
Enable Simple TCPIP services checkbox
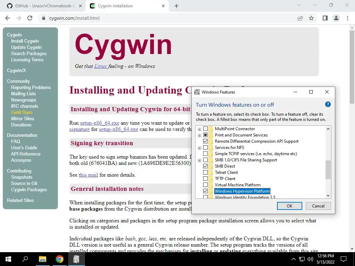205,153
